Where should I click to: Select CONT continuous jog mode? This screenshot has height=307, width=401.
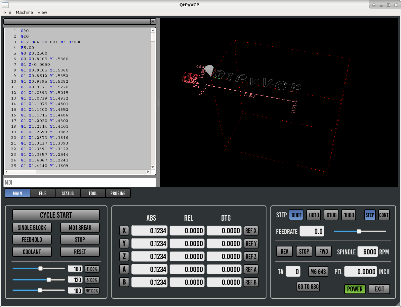pyautogui.click(x=384, y=215)
